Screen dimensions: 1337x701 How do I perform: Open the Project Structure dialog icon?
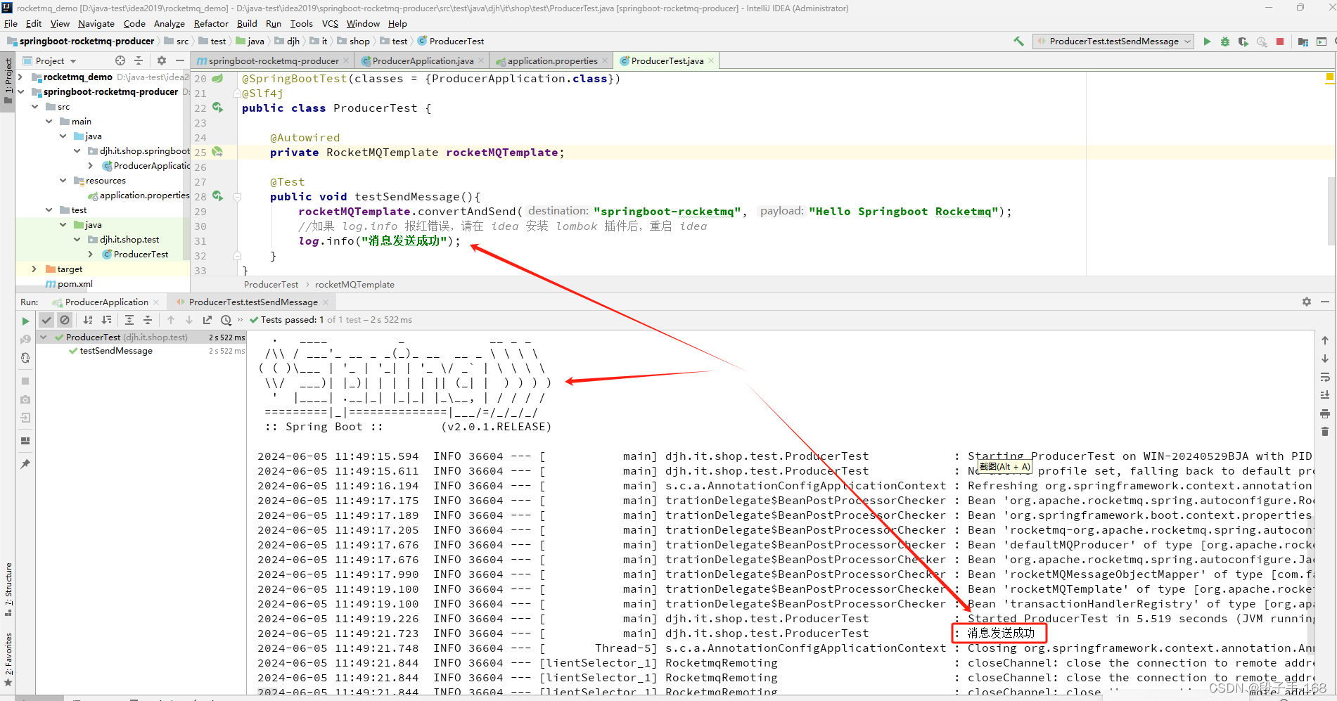[x=1303, y=41]
